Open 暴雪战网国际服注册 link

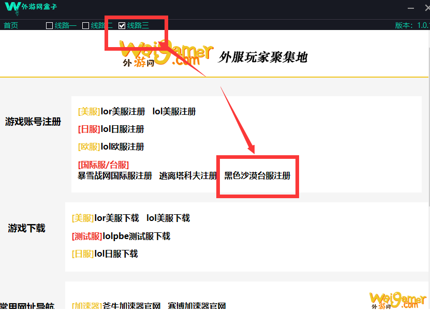pyautogui.click(x=115, y=176)
